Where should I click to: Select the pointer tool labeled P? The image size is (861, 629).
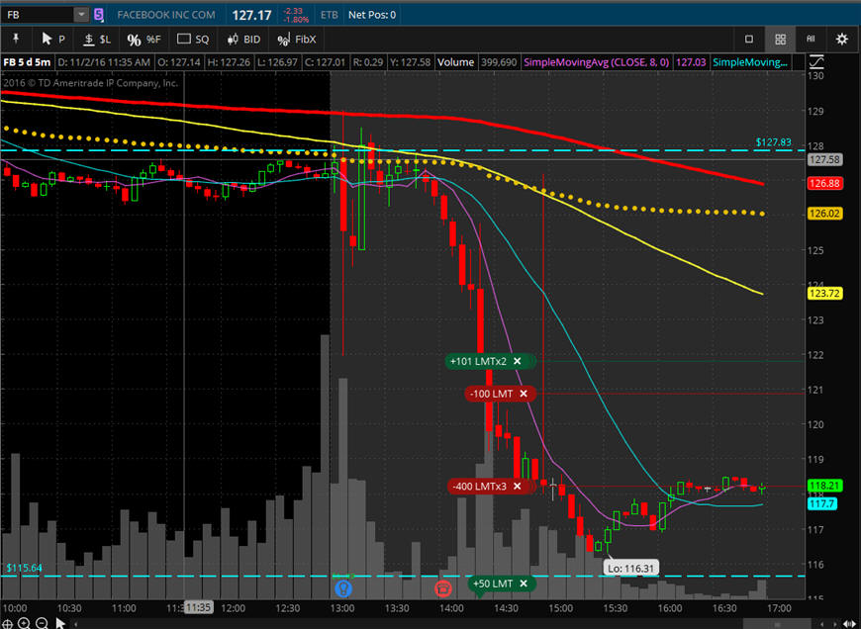point(53,39)
